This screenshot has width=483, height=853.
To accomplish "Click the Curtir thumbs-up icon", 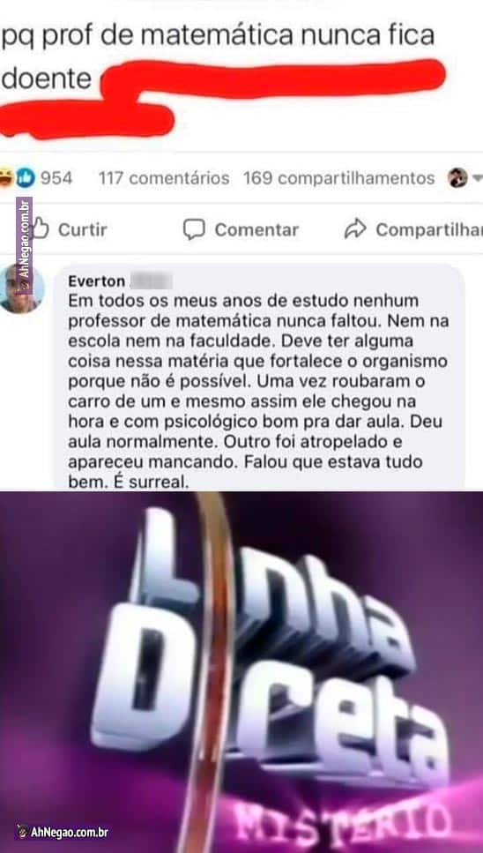I will [41, 228].
